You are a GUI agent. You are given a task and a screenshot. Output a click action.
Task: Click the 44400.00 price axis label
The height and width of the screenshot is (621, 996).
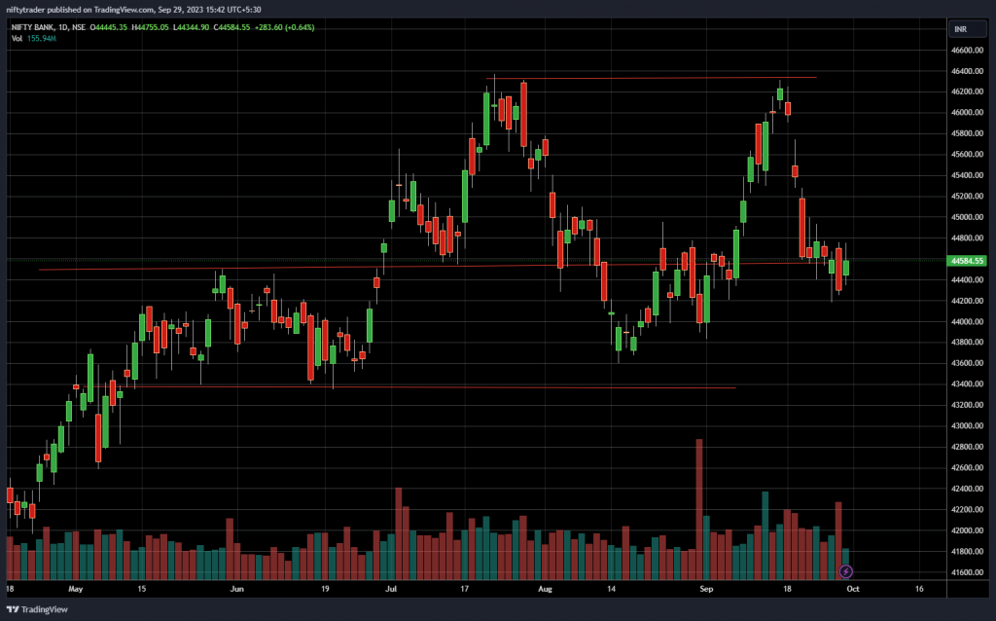968,279
